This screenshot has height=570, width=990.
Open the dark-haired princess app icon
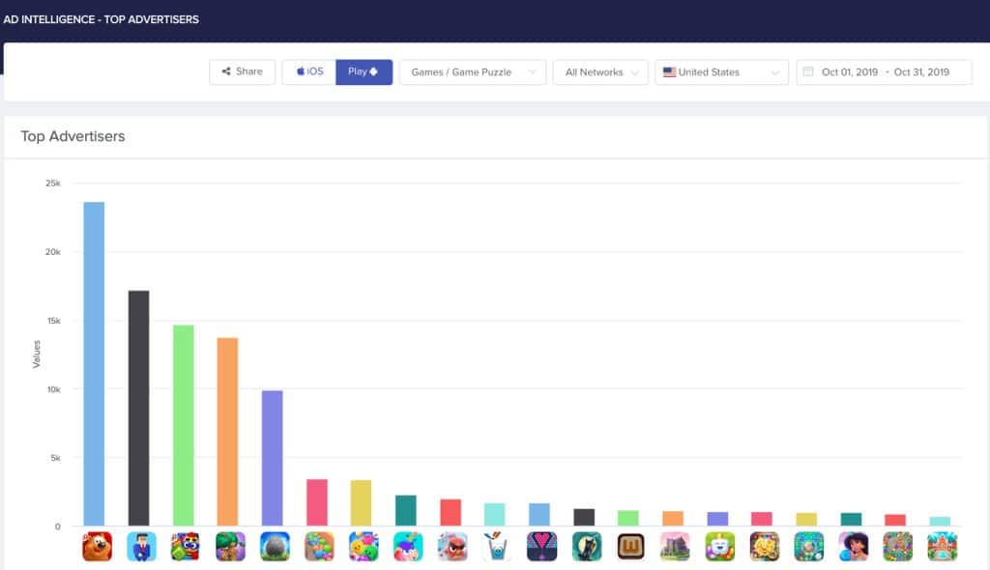pos(853,547)
